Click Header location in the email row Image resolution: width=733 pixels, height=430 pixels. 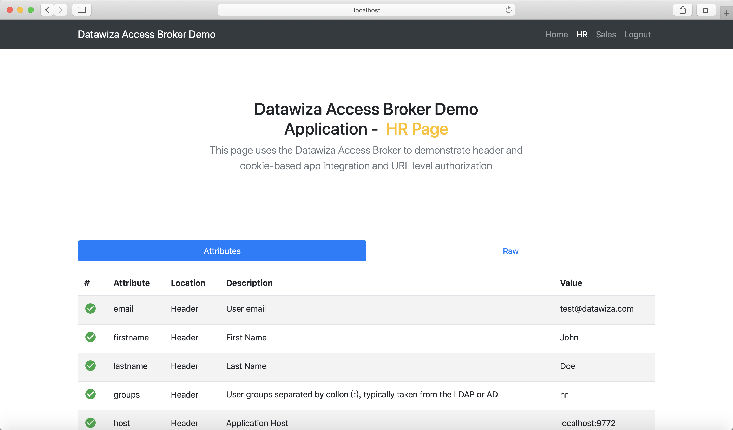pos(184,308)
